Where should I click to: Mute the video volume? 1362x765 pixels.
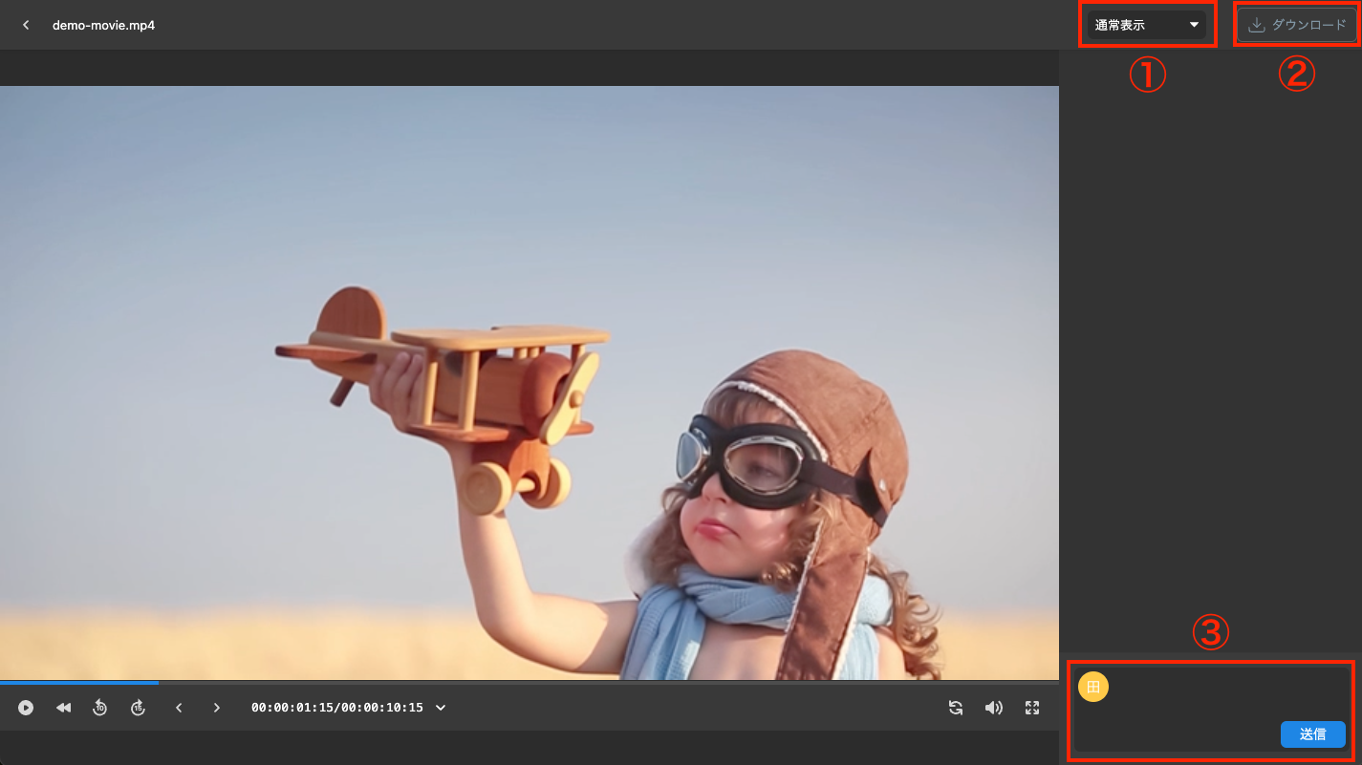pyautogui.click(x=994, y=708)
